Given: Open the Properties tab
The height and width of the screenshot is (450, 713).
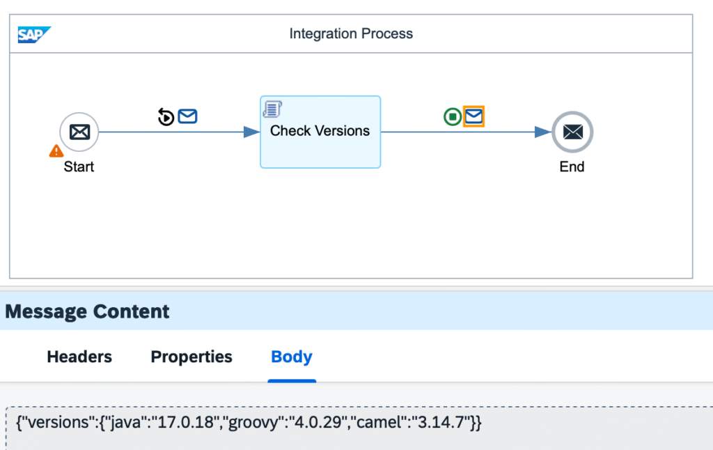Looking at the screenshot, I should 191,357.
